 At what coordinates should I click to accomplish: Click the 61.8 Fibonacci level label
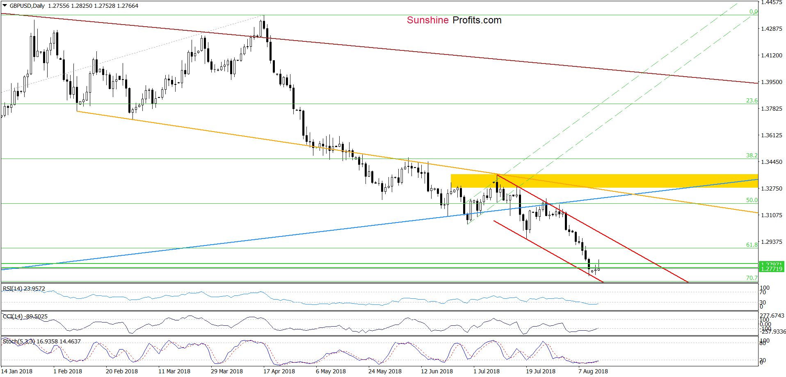[752, 245]
